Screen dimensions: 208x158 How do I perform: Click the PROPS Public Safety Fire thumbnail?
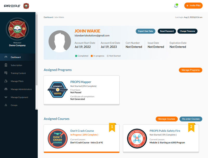point(135,138)
